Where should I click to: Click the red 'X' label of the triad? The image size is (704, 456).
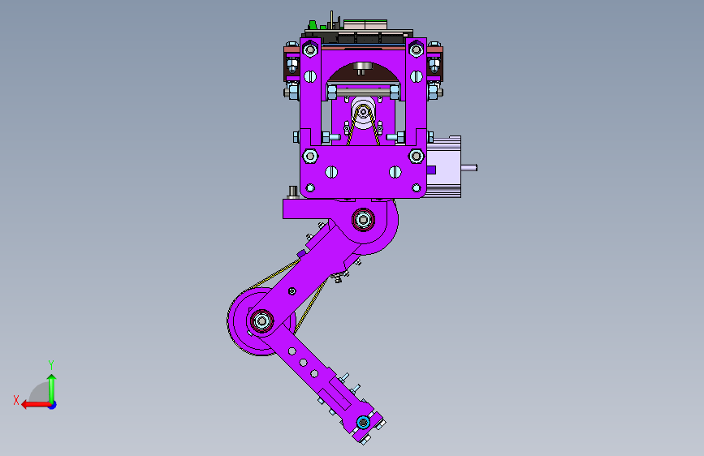click(x=16, y=400)
